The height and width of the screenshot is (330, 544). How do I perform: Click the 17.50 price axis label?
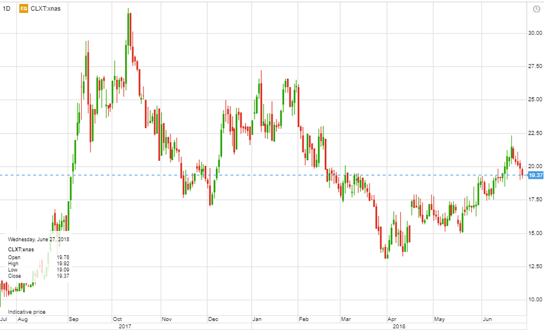click(x=535, y=199)
